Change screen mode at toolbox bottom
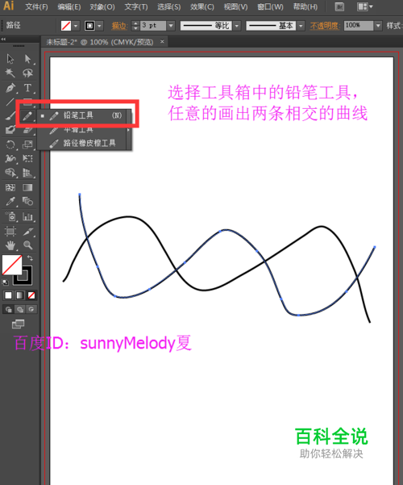This screenshot has height=485, width=403. point(18,324)
